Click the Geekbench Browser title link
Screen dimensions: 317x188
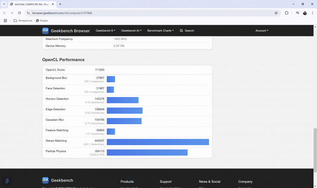pos(70,31)
